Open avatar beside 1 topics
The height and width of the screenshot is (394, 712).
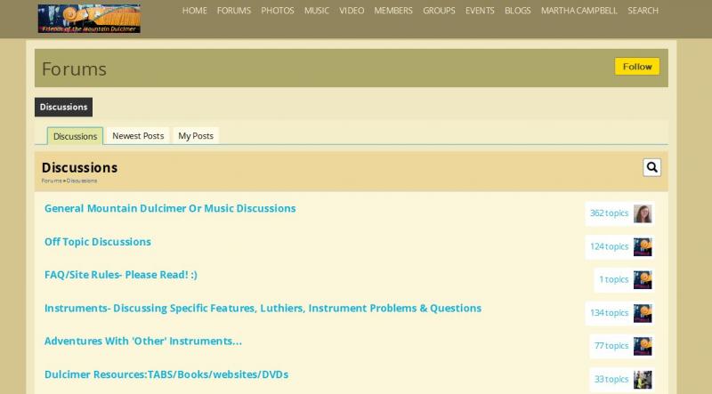coord(643,280)
